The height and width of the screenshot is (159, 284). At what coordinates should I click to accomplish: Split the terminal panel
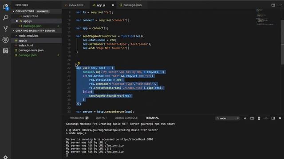click(x=252, y=118)
